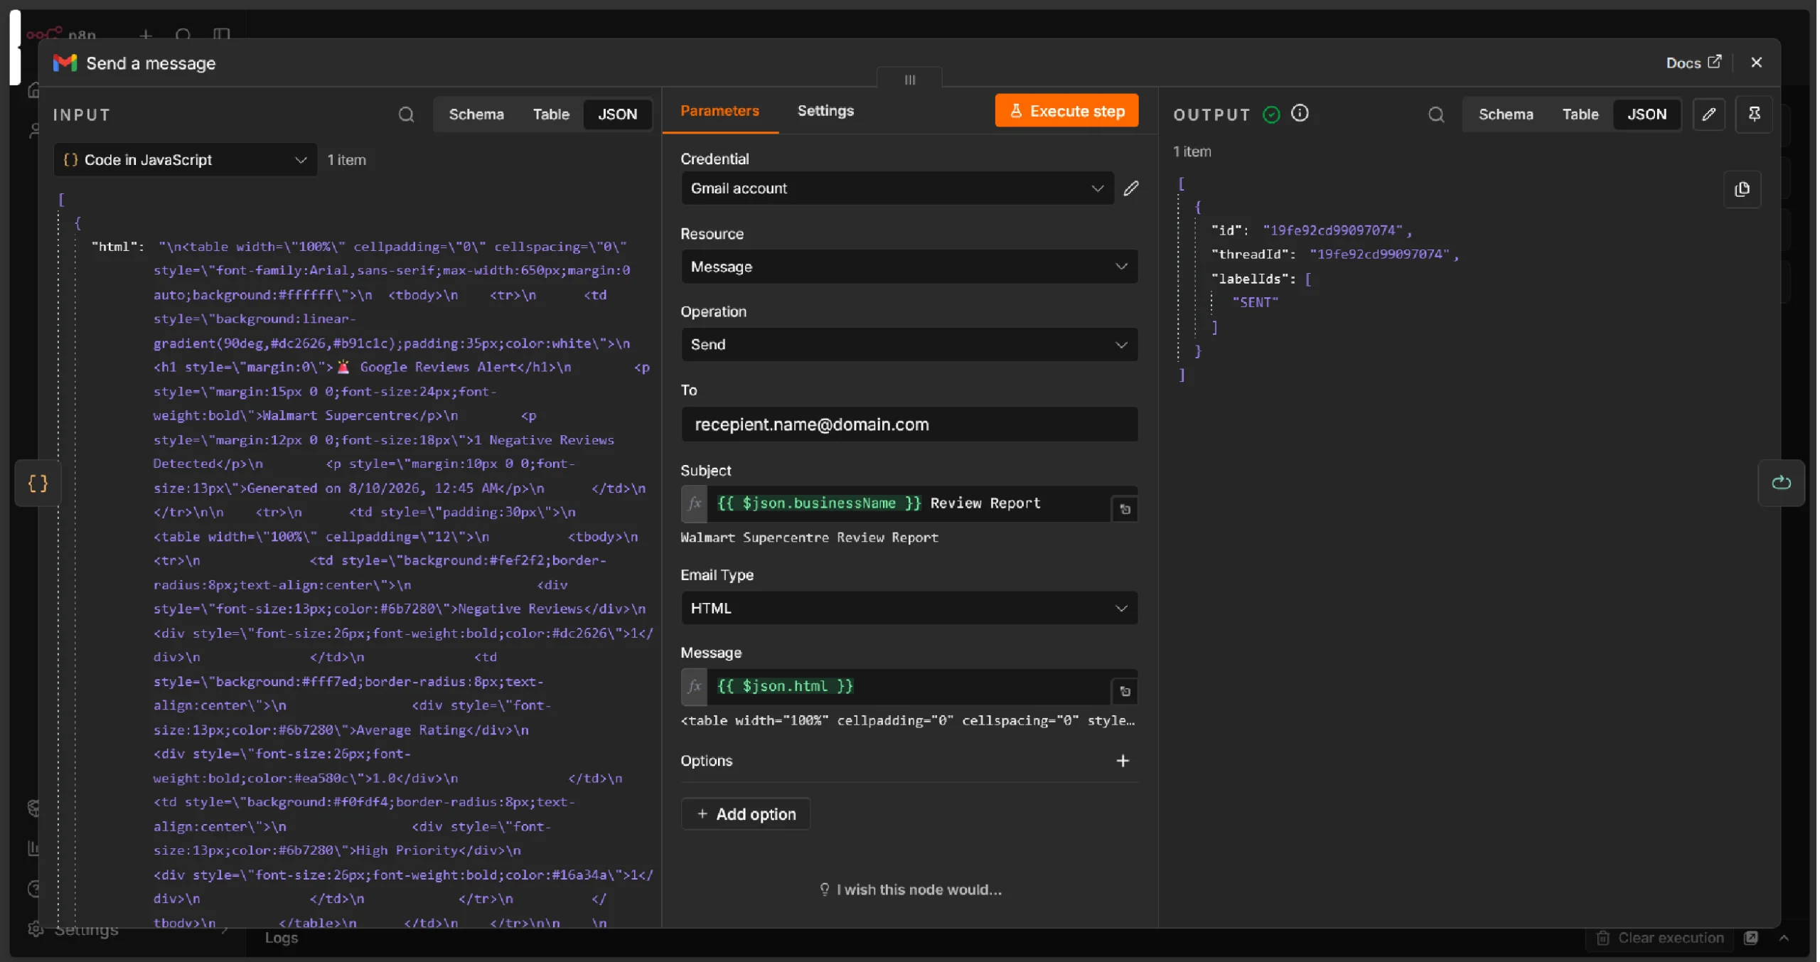
Task: Click the Subject preview Walmart Supercentre Review Report
Action: click(809, 538)
